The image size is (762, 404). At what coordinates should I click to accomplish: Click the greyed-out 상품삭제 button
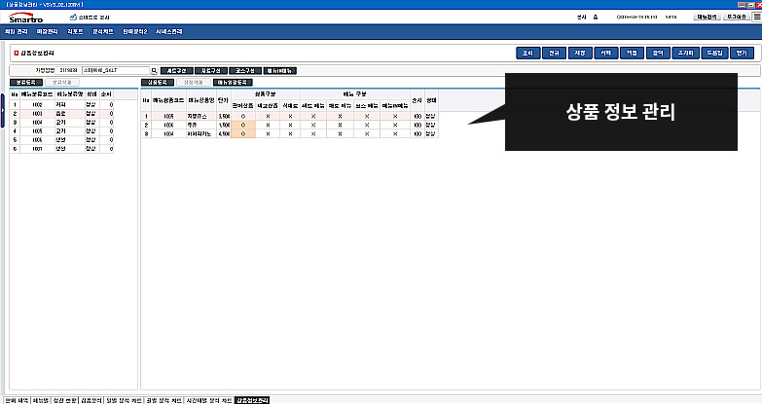[x=193, y=83]
